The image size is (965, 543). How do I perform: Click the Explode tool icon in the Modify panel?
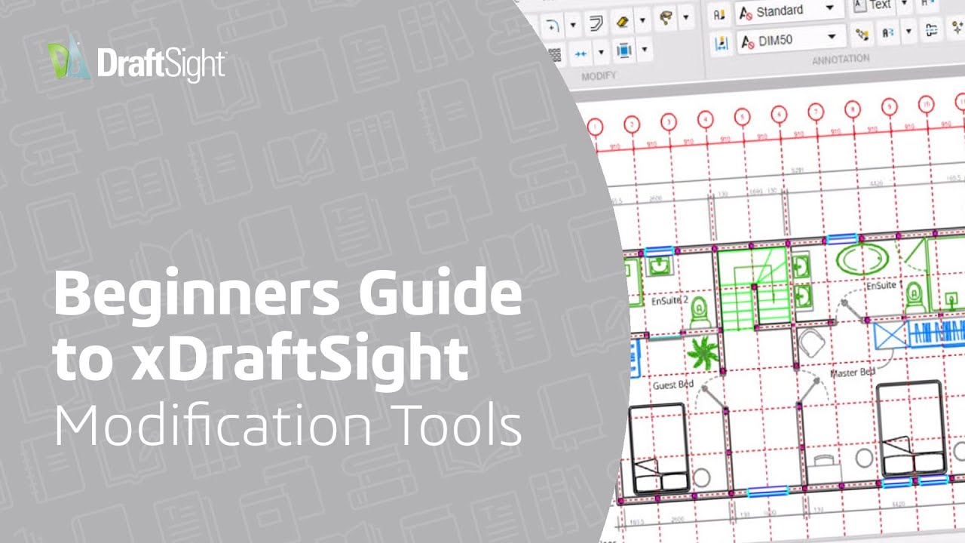pos(664,18)
